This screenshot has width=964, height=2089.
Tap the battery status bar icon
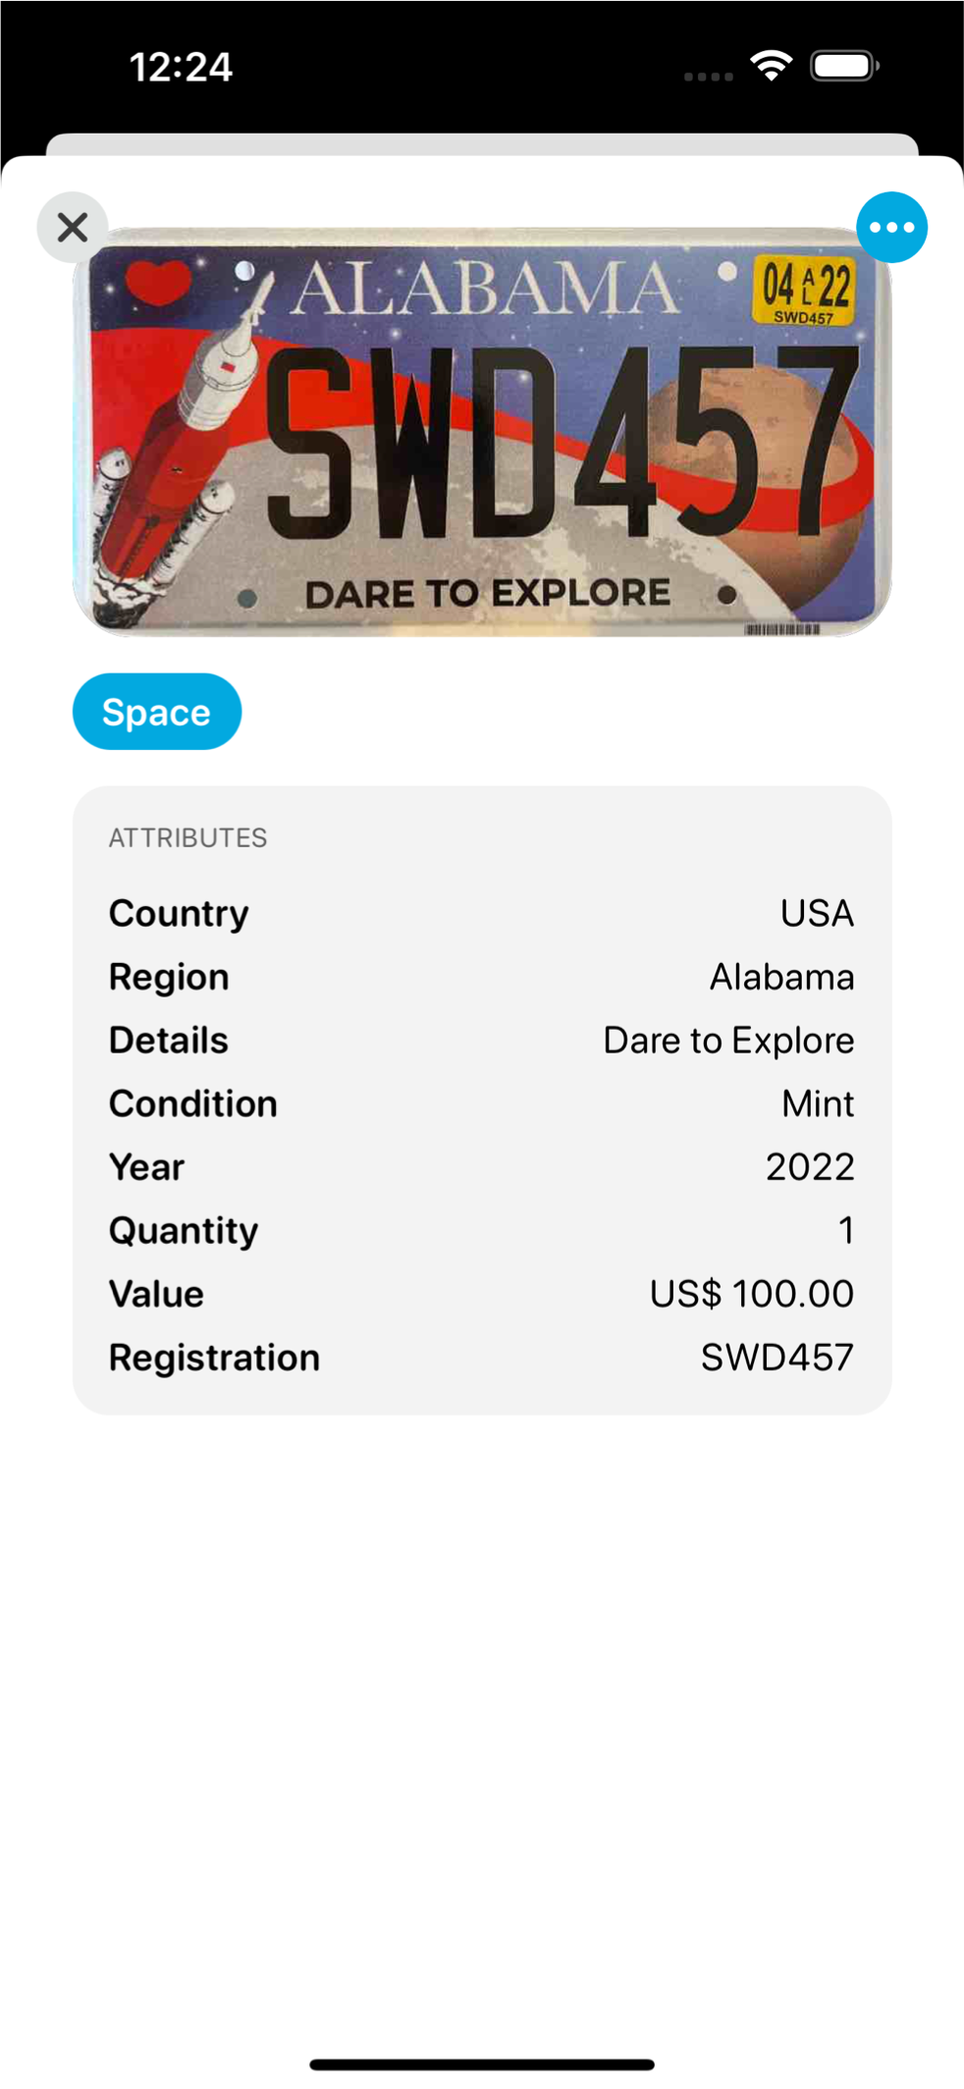[x=843, y=67]
